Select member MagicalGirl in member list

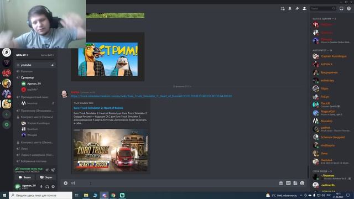click(331, 113)
